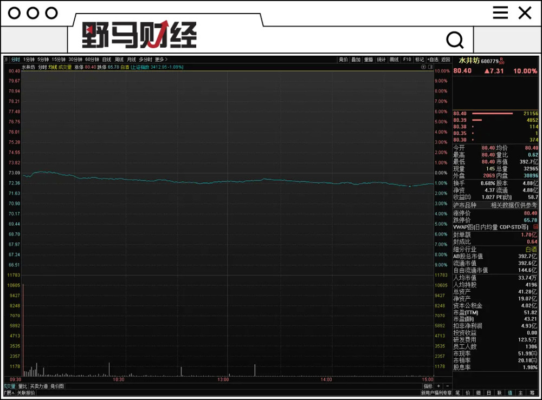The width and height of the screenshot is (542, 400).
Task: Click the 新用户福利专享 promotion link
Action: point(436,393)
